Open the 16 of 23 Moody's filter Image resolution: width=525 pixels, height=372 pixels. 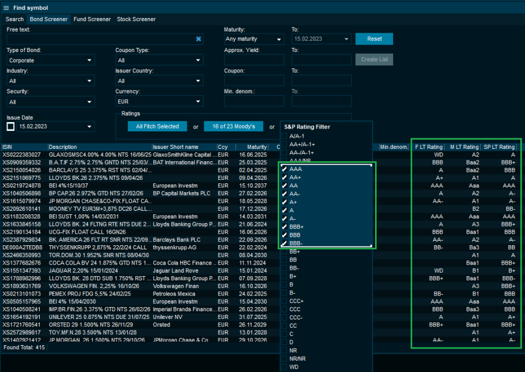tap(234, 126)
